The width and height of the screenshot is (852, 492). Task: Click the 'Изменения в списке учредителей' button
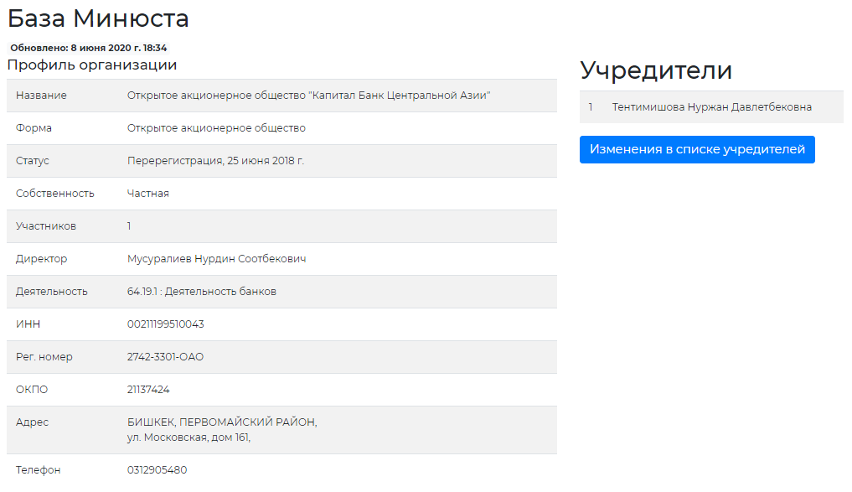[x=697, y=149]
